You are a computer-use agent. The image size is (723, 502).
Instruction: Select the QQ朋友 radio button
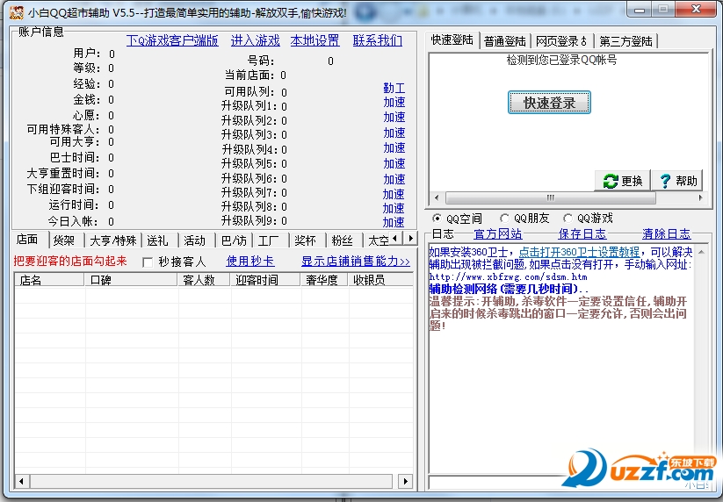[504, 219]
